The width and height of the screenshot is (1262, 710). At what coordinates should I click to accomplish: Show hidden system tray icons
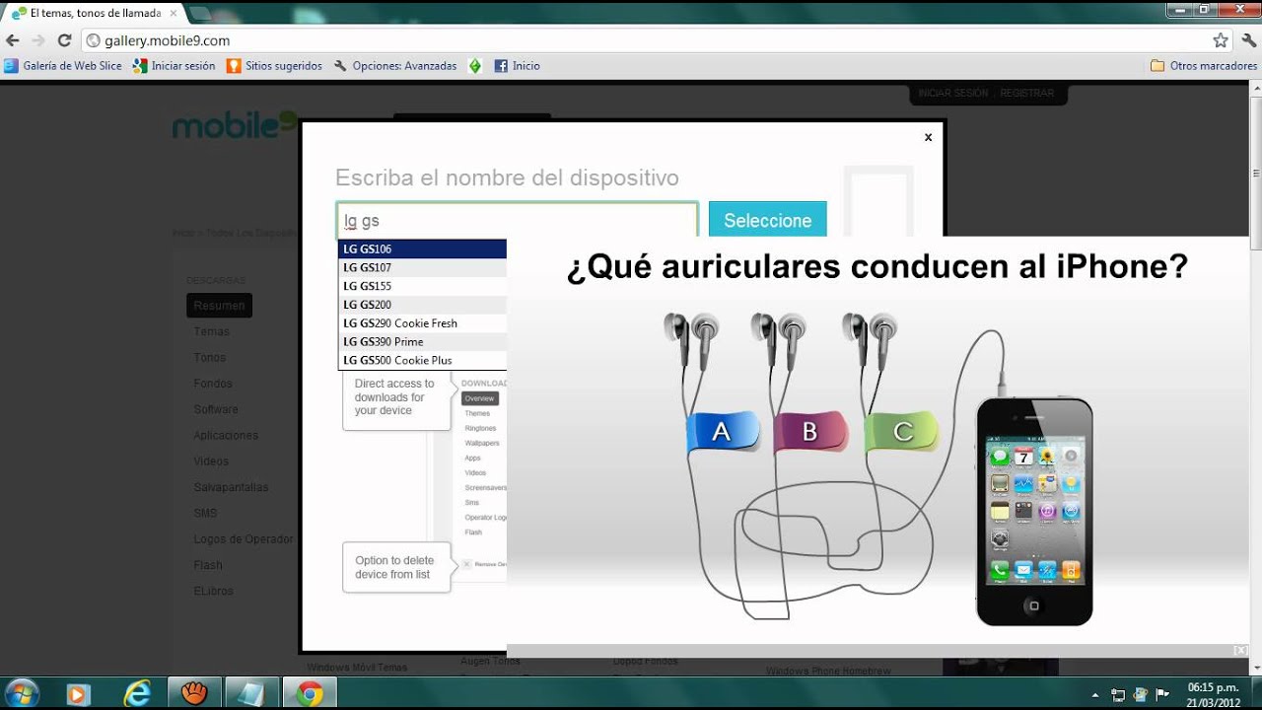(x=1096, y=694)
